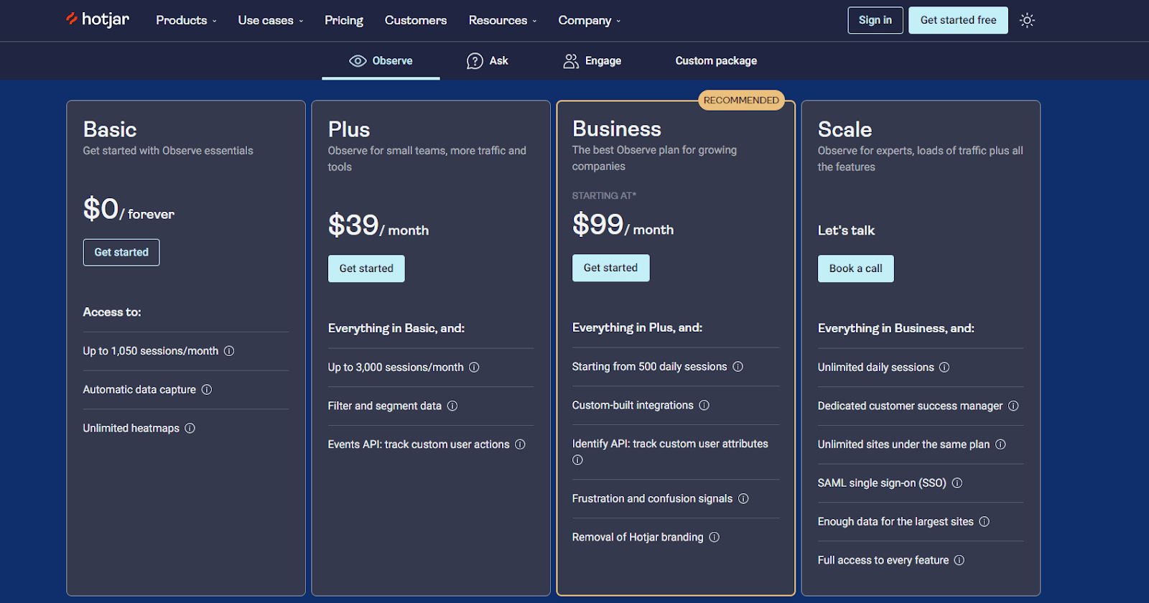Click info icon for Unlimited sites under same plan

point(1000,445)
